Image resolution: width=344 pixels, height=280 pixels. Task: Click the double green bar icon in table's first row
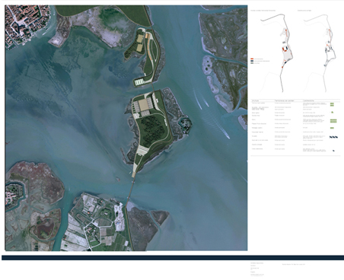pos(332,104)
